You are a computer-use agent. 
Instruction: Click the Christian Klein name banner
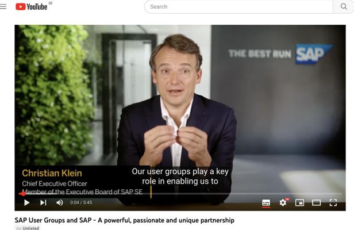coord(52,173)
